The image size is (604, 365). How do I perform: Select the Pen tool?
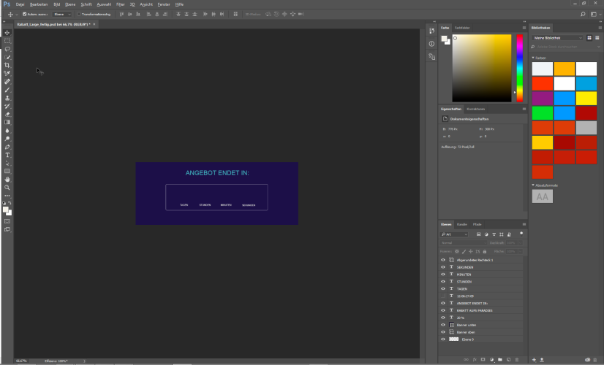[x=7, y=147]
